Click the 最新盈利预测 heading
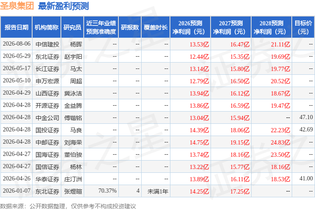Viewport: 315px width, 210px height. tap(63, 6)
